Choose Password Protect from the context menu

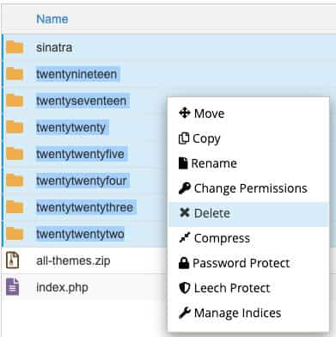point(248,263)
